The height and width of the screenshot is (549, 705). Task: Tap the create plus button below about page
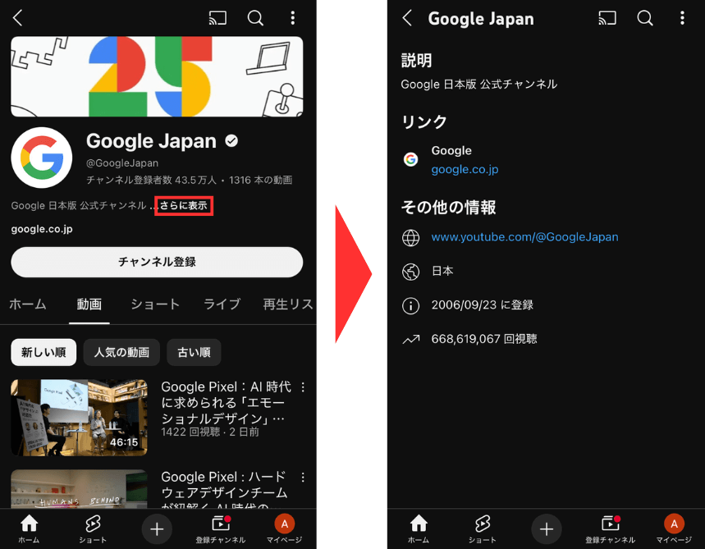coord(547,529)
